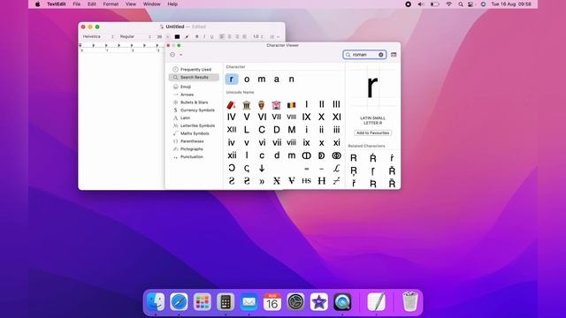The width and height of the screenshot is (566, 318).
Task: Open Calendar showing 16 in Dock
Action: click(x=272, y=302)
